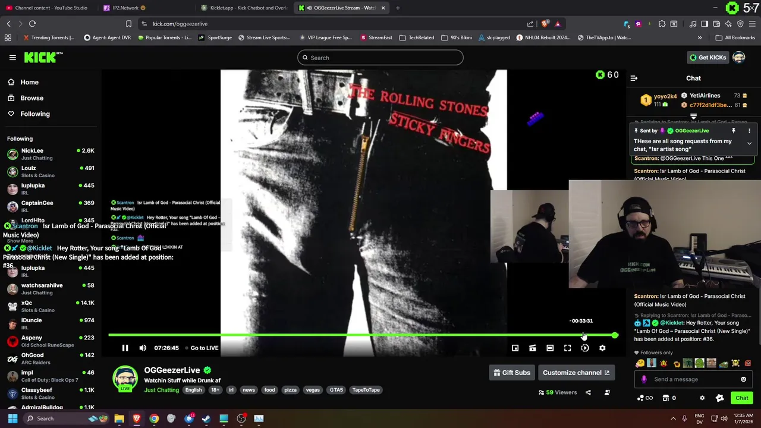Toggle the browser sidebar panel icon
This screenshot has width=761, height=428.
pos(705,24)
